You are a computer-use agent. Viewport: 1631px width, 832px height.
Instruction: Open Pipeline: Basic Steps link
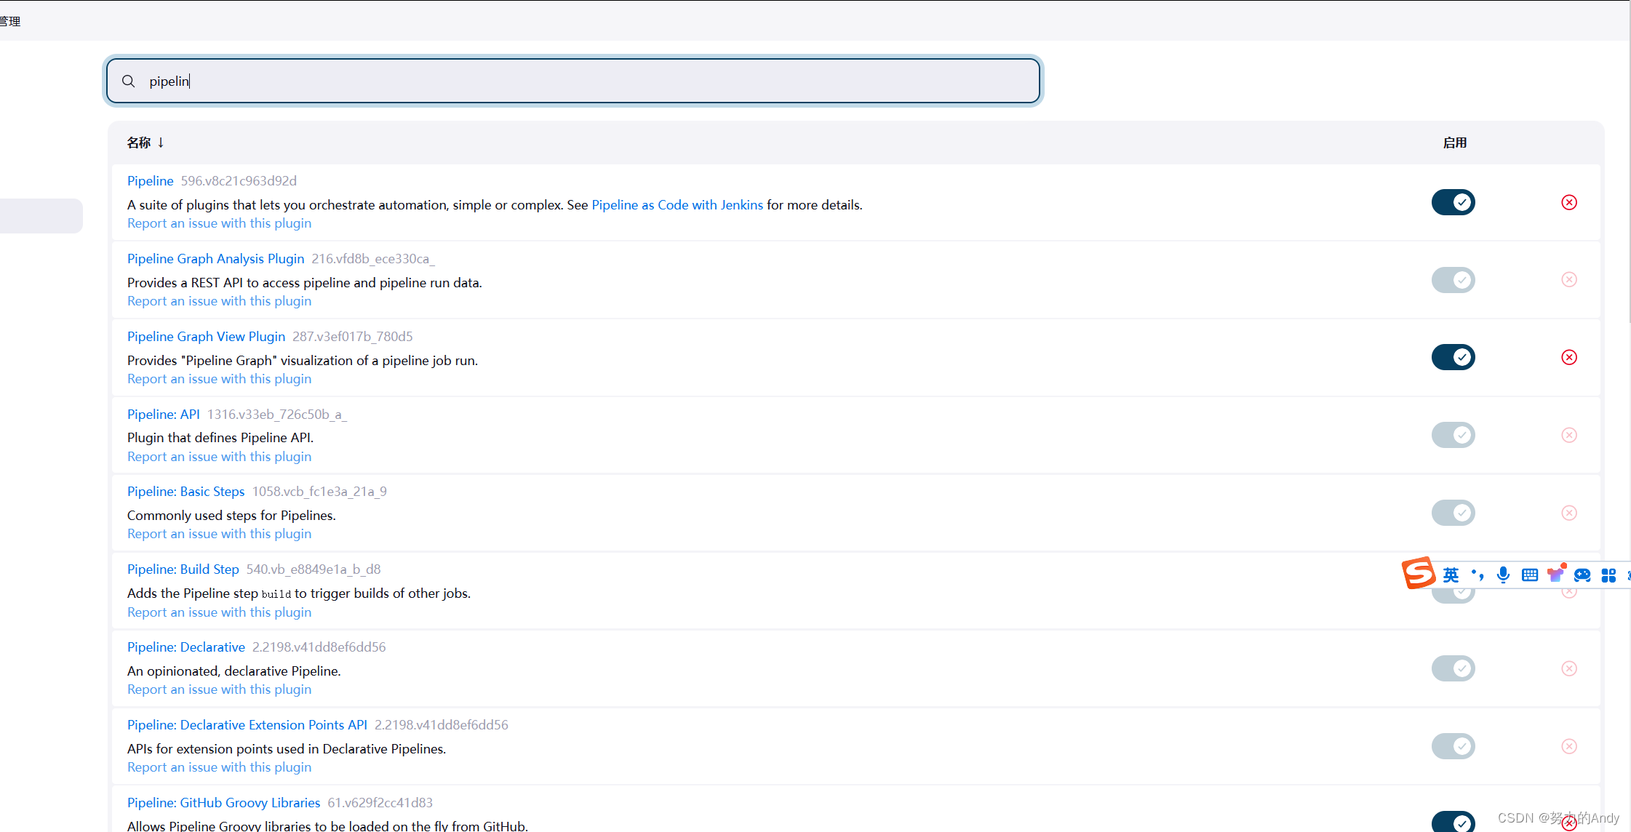(x=186, y=492)
